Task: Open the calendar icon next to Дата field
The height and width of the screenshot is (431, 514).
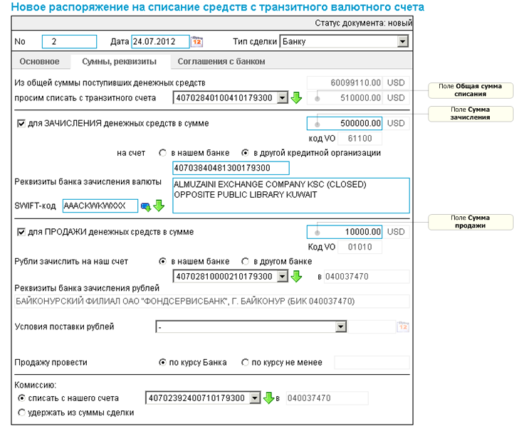Action: click(x=196, y=41)
